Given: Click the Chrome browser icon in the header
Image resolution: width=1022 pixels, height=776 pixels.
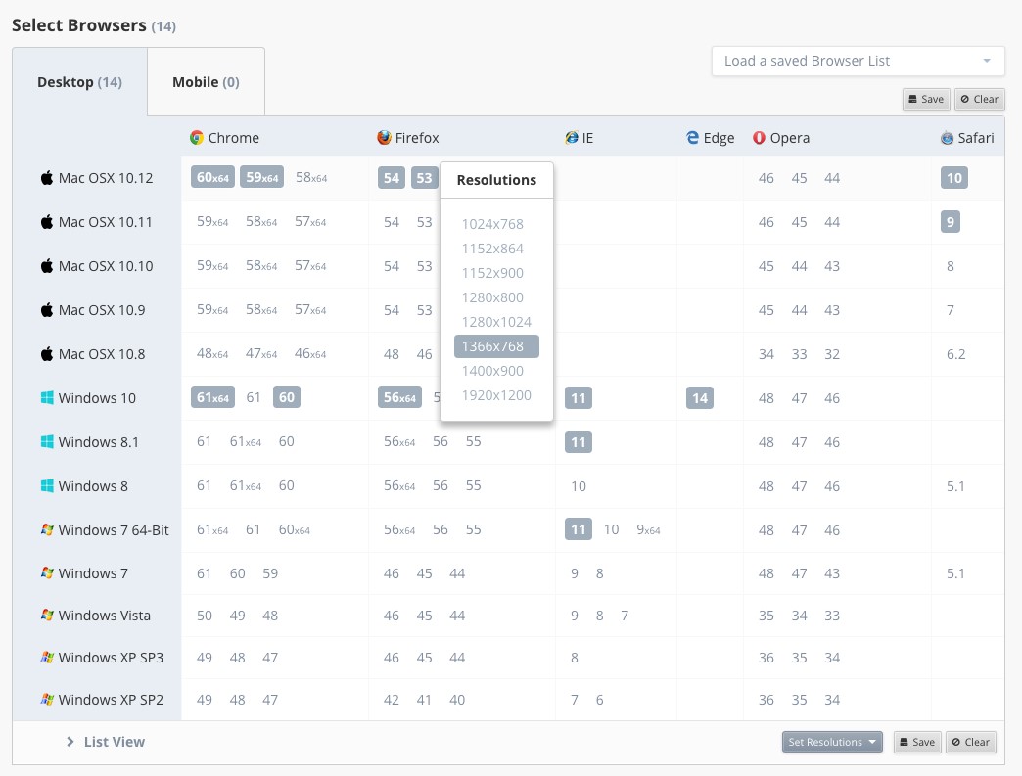Looking at the screenshot, I should click(x=196, y=137).
